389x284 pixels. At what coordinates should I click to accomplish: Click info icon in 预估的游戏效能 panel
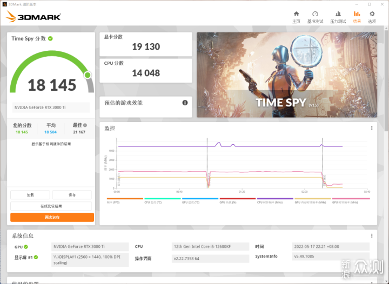185,103
